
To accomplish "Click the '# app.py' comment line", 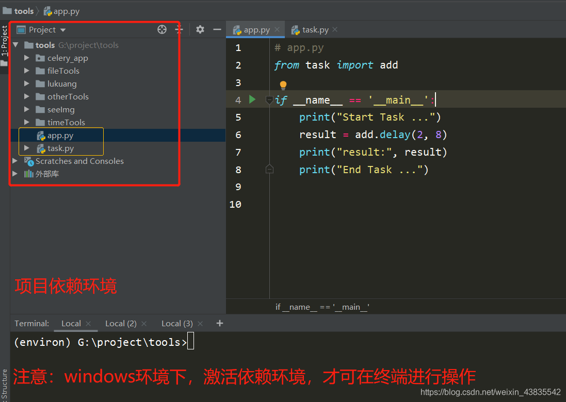I will coord(299,47).
